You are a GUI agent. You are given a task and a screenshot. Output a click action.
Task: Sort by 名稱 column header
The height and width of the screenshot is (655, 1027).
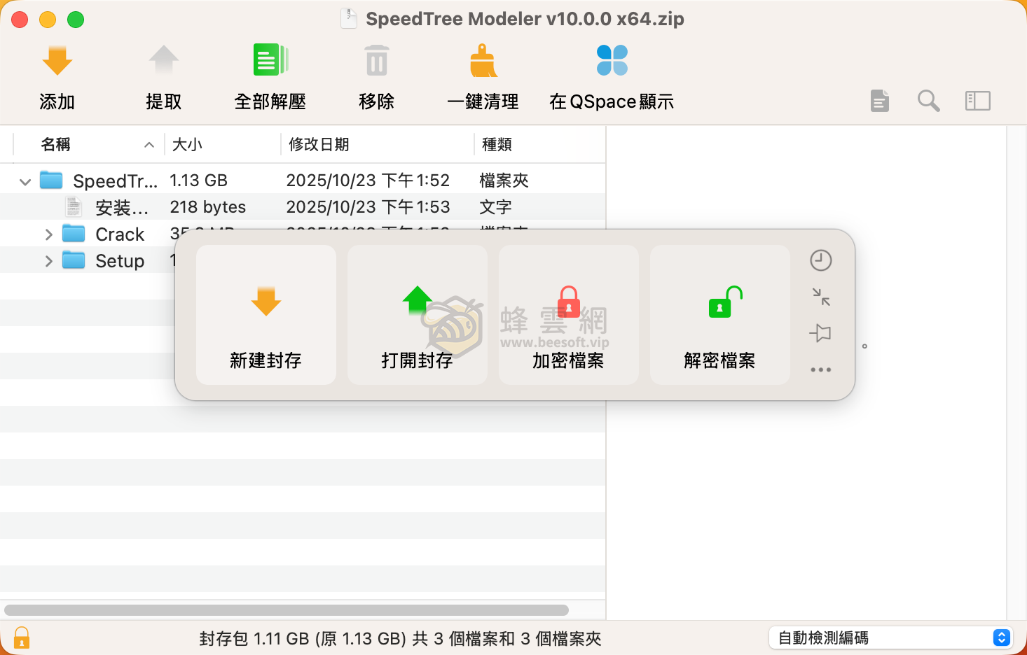(x=89, y=145)
